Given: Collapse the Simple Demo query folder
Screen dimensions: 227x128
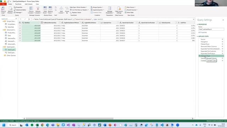Looking at the screenshot, I should click(3, 21).
